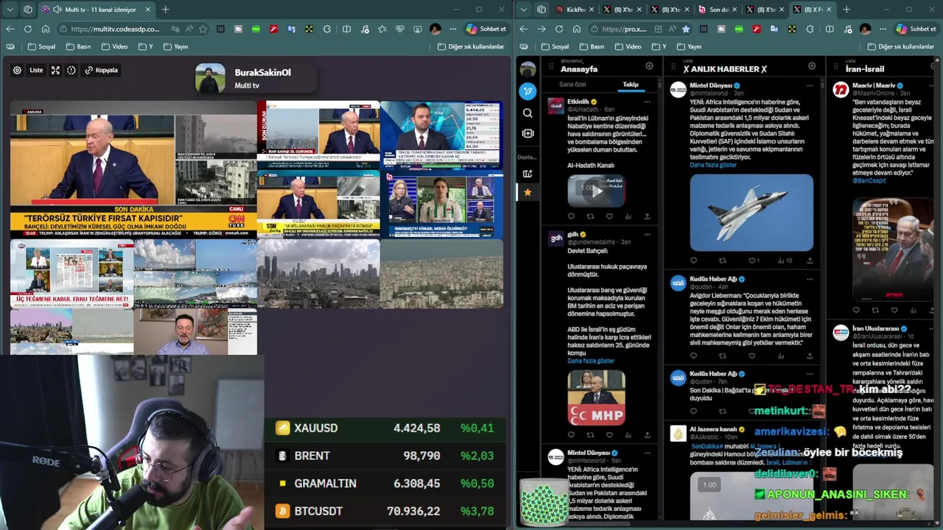
Task: Click the info alert circle icon in Multi tv
Action: (x=71, y=70)
